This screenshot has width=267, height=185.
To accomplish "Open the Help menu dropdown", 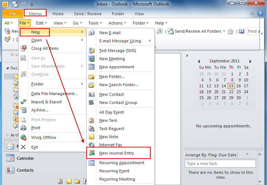I will pos(161,23).
